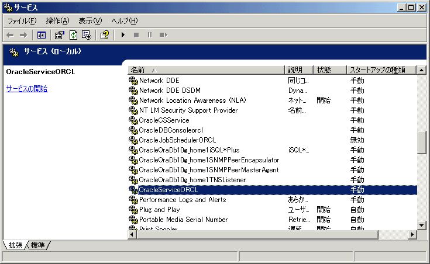The height and width of the screenshot is (264, 430).
Task: Switch to the 拡張 tab
Action: (x=15, y=245)
